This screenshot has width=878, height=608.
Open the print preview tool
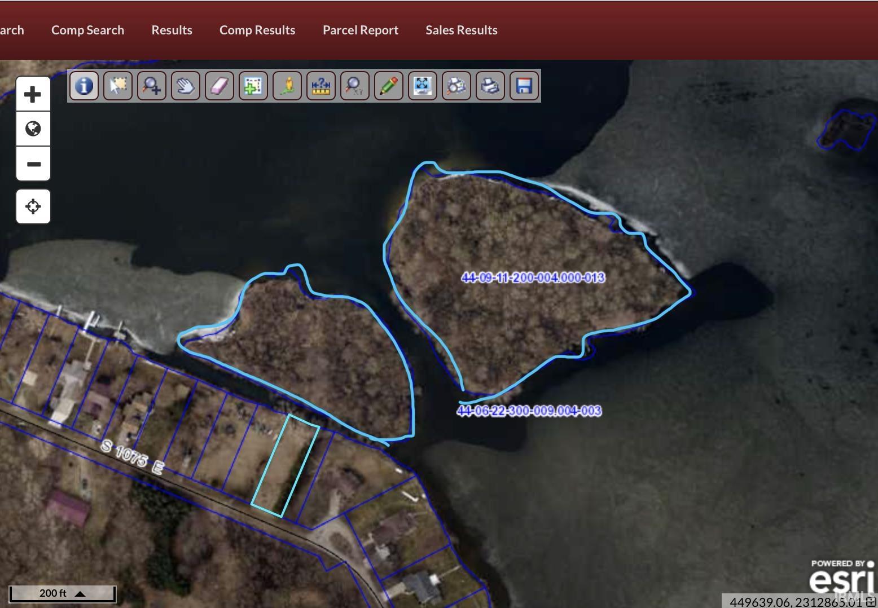tap(456, 86)
